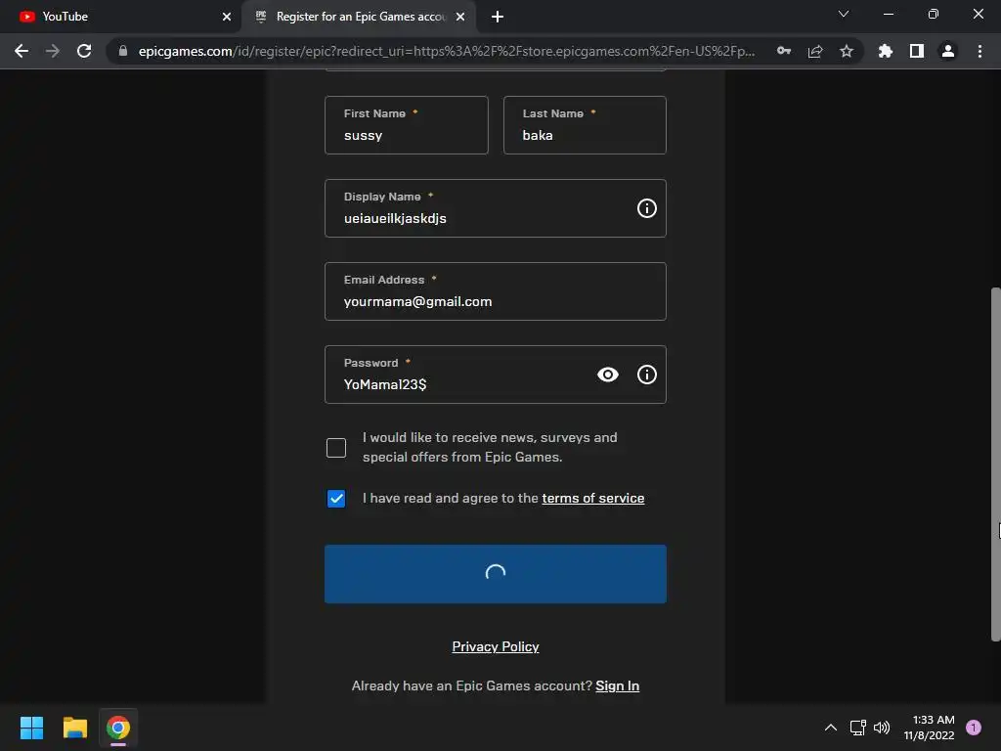The width and height of the screenshot is (1001, 751).
Task: Click the padlock site info icon
Action: (123, 51)
